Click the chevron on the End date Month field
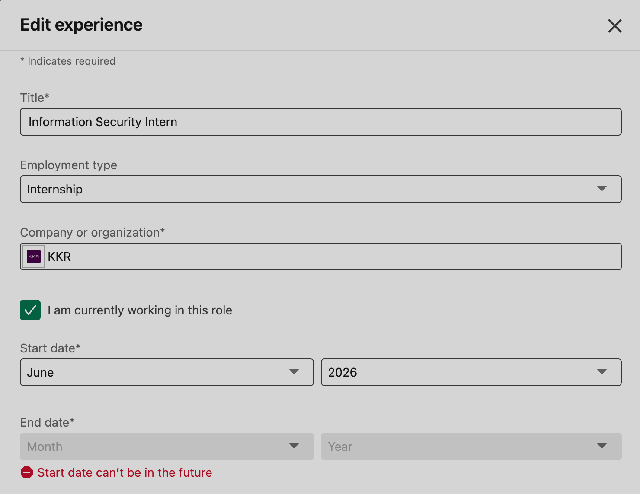Screen dimensions: 640x494 (x=294, y=446)
